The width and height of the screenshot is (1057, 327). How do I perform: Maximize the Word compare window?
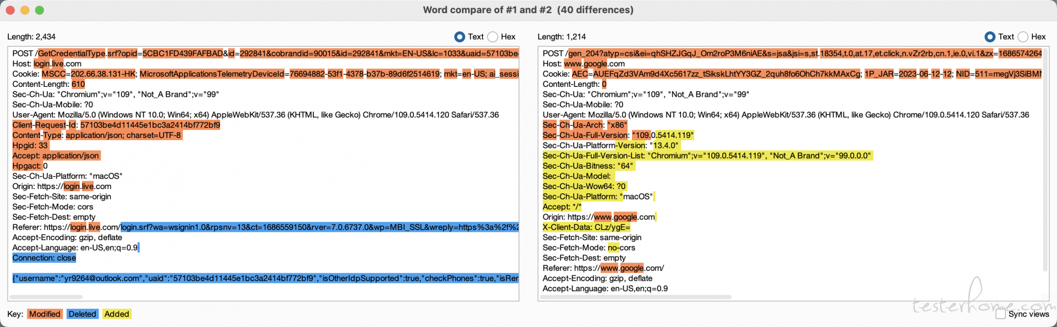[x=40, y=10]
